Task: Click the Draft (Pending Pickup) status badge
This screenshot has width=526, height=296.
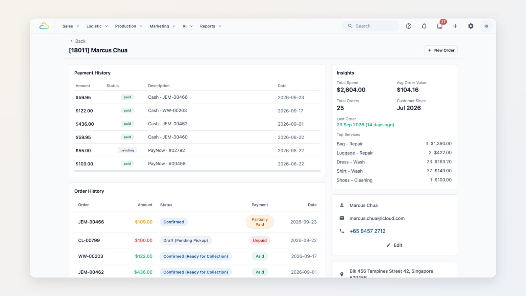Action: pos(186,240)
